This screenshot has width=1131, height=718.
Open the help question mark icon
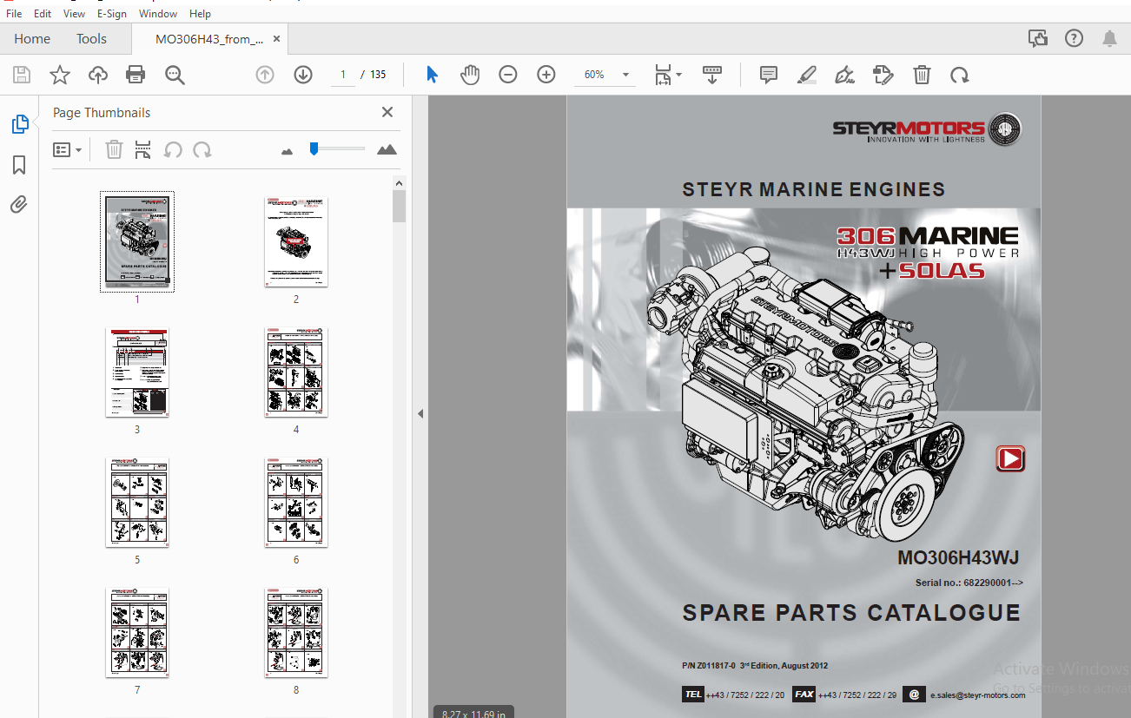[1074, 38]
